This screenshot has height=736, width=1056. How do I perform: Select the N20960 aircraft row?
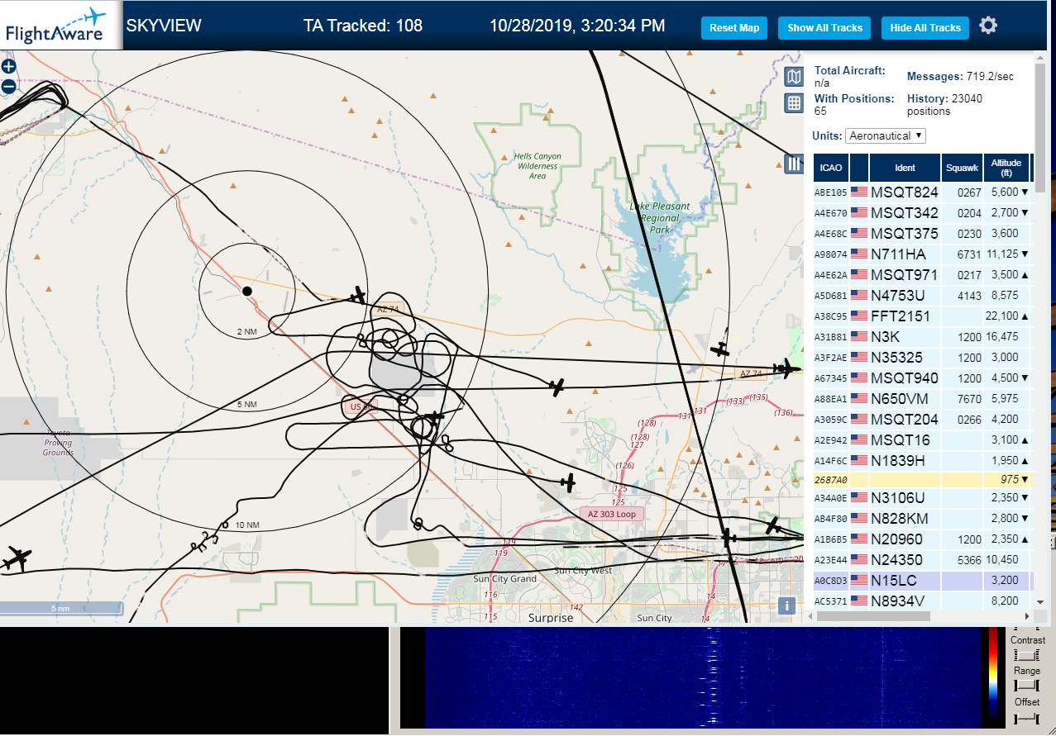(x=922, y=539)
